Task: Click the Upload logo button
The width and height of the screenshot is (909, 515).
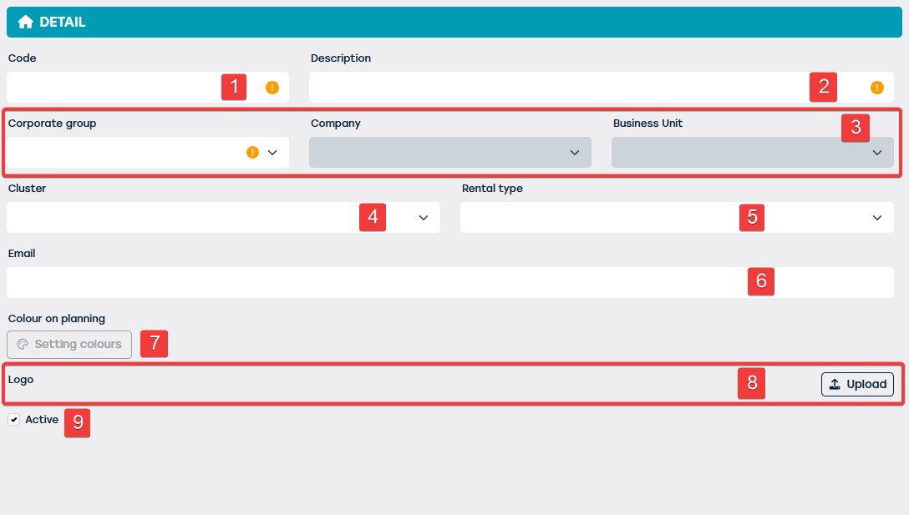Action: coord(857,384)
